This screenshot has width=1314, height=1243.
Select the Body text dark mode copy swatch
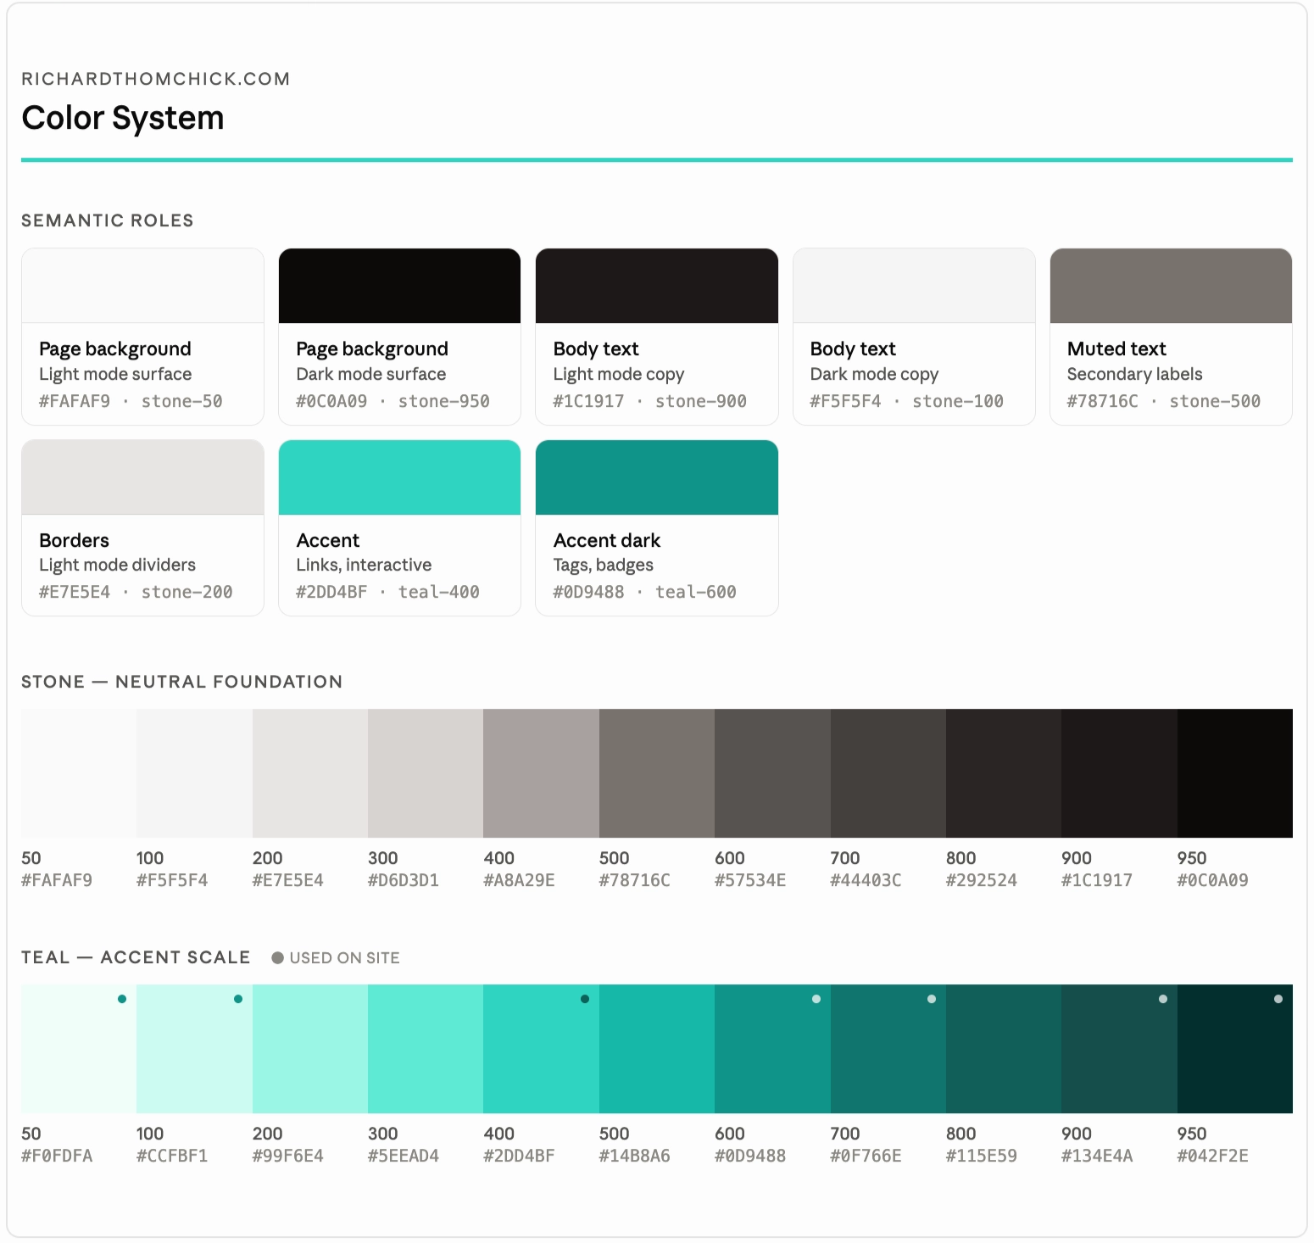point(914,286)
